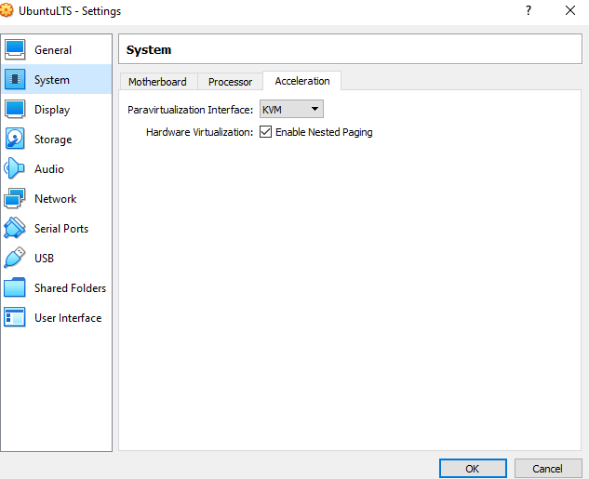Image resolution: width=589 pixels, height=479 pixels.
Task: Switch to the Processor tab
Action: tap(230, 82)
